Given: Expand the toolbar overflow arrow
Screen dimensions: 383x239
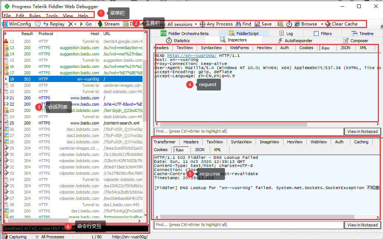Looking at the screenshot, I should tap(382, 26).
